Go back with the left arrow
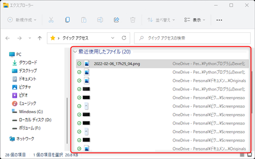The width and height of the screenshot is (255, 159). pos(8,38)
